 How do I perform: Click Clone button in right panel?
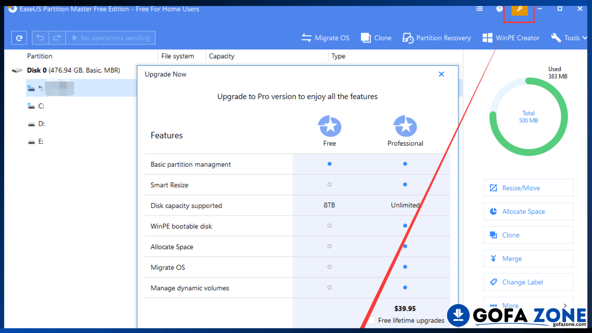click(x=528, y=235)
